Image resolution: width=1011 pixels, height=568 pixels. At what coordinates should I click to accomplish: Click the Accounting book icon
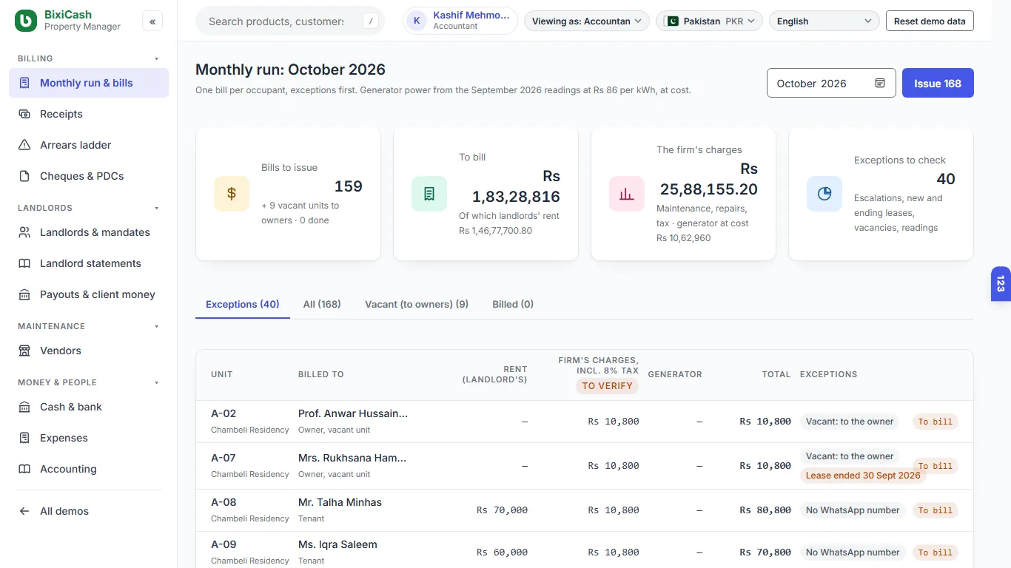coord(24,469)
